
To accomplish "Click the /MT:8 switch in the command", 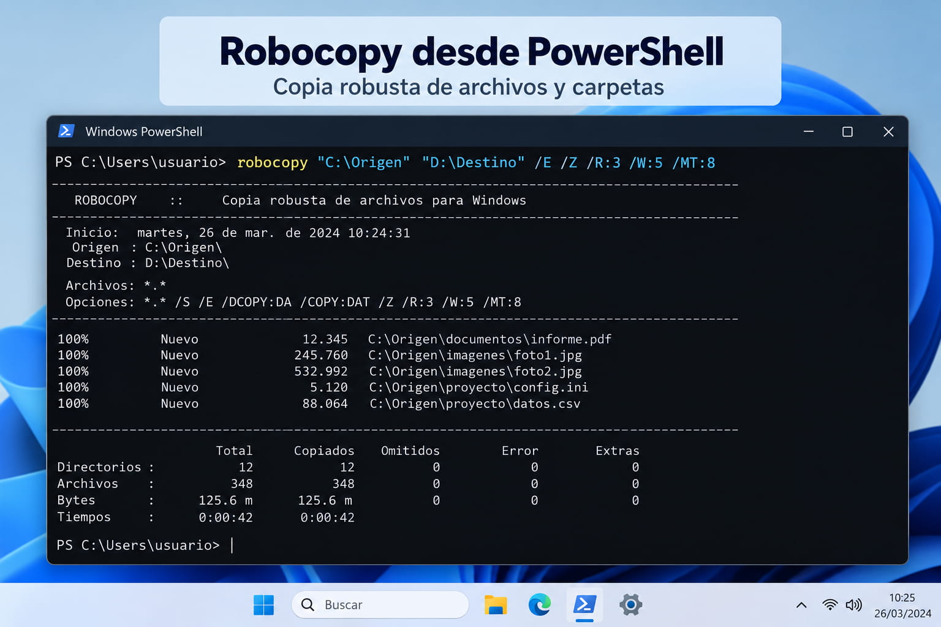I will (693, 163).
